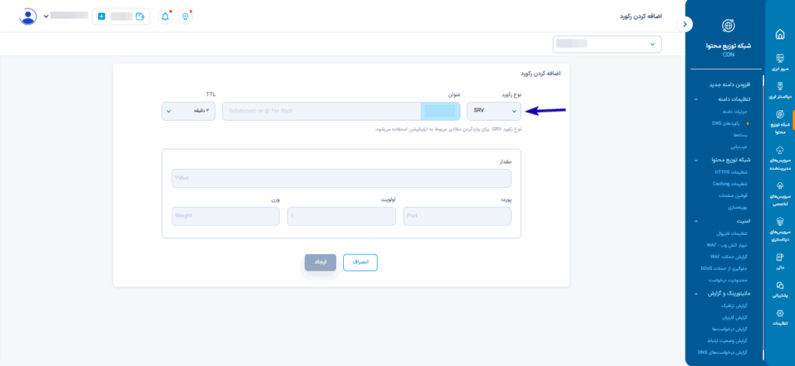Open گزارش وضعیت ارتباط report
The width and height of the screenshot is (795, 366).
tap(728, 340)
